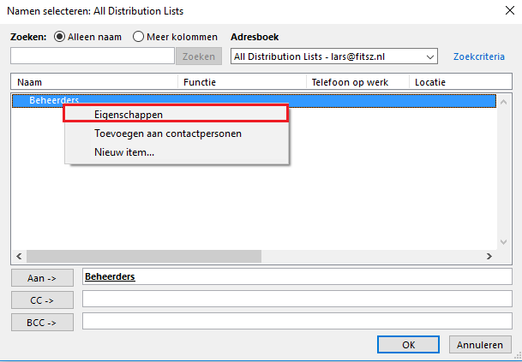Click the Aan recipients field
This screenshot has width=522, height=362.
coord(297,276)
